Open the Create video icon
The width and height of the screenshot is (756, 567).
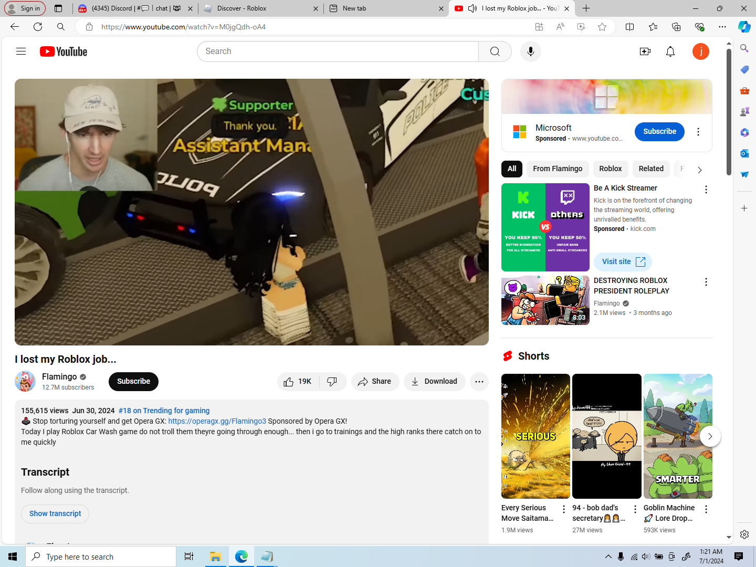(645, 51)
